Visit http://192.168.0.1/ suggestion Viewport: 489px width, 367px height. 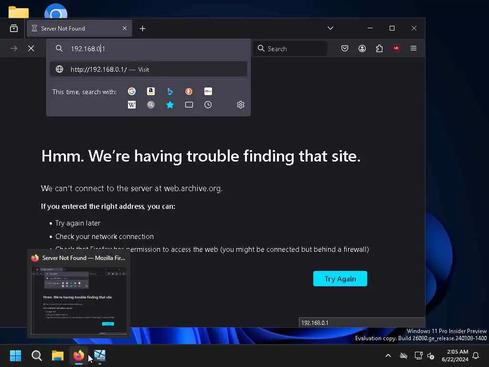(149, 69)
